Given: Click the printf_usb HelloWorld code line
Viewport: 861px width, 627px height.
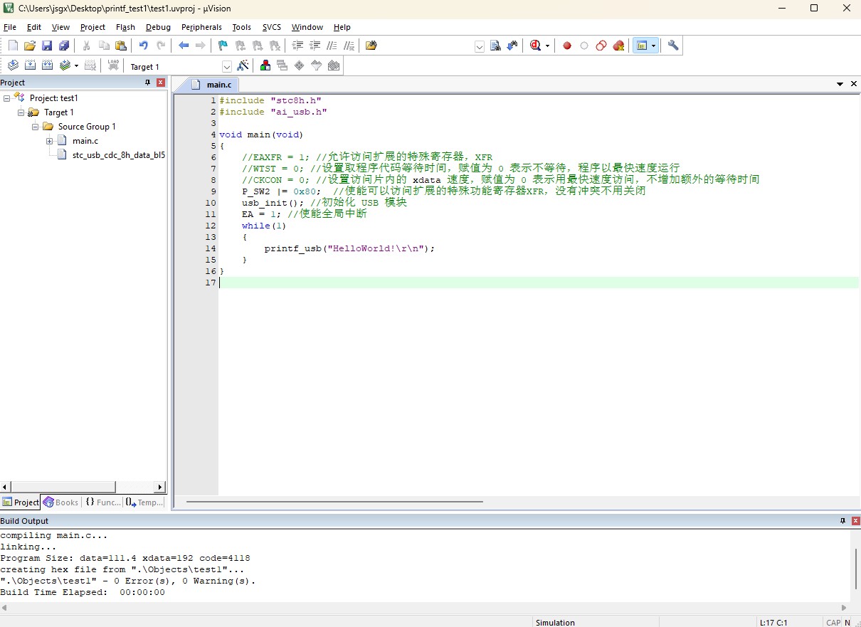Looking at the screenshot, I should tap(349, 248).
